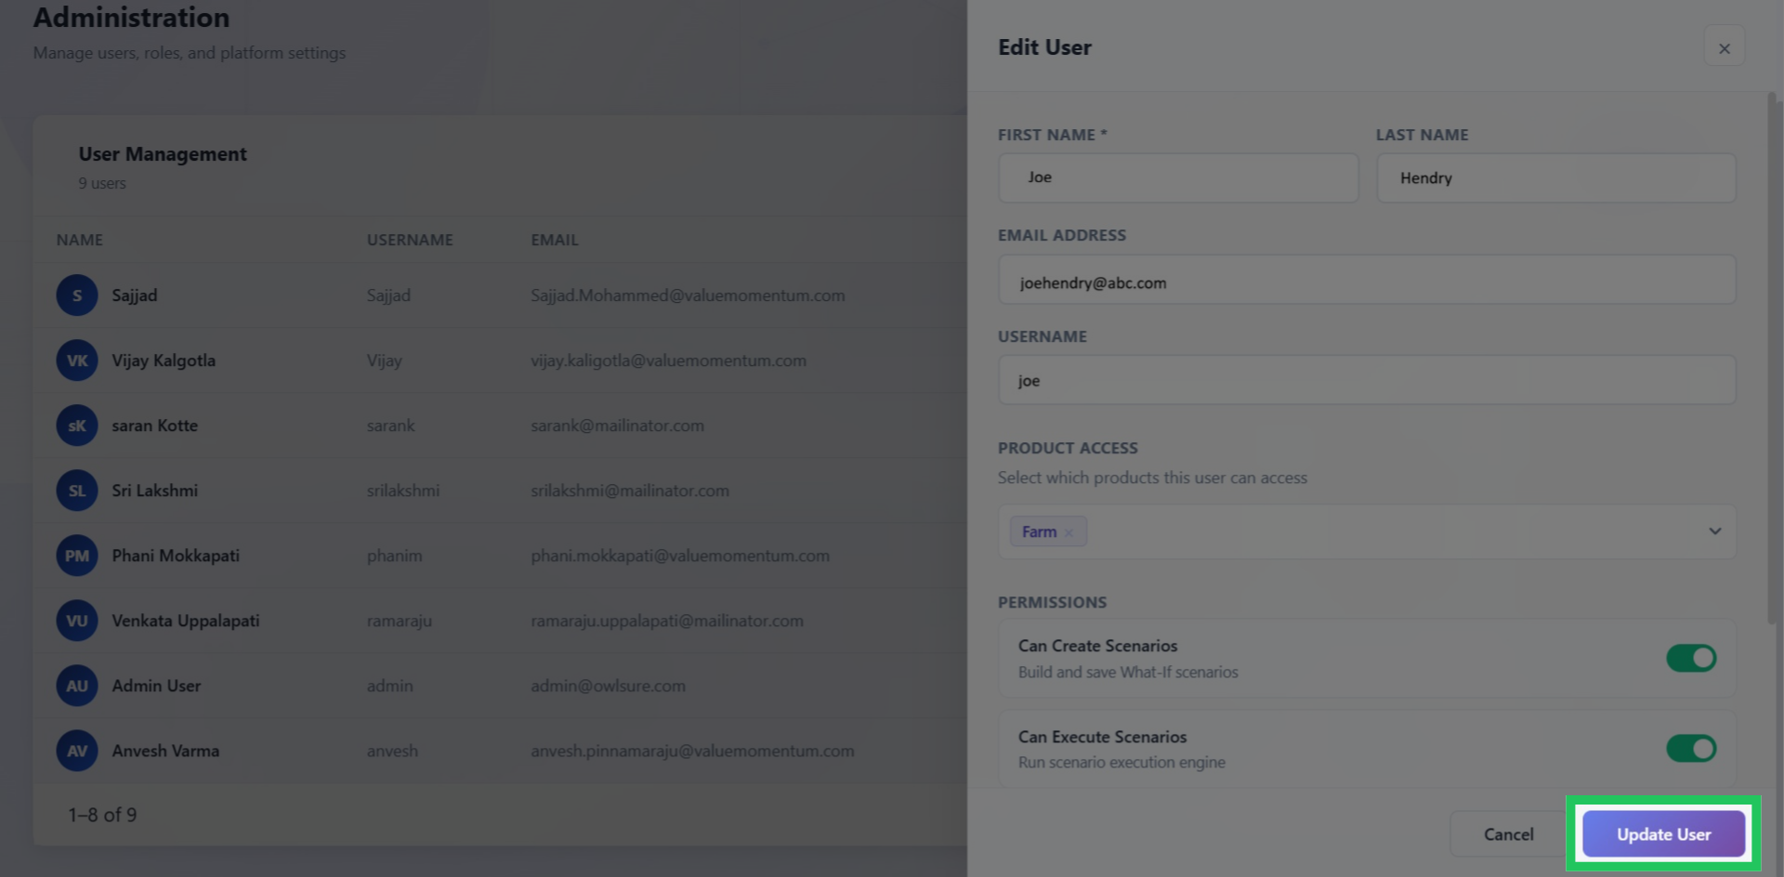Click email srilakshmi@mailinator.com

630,491
